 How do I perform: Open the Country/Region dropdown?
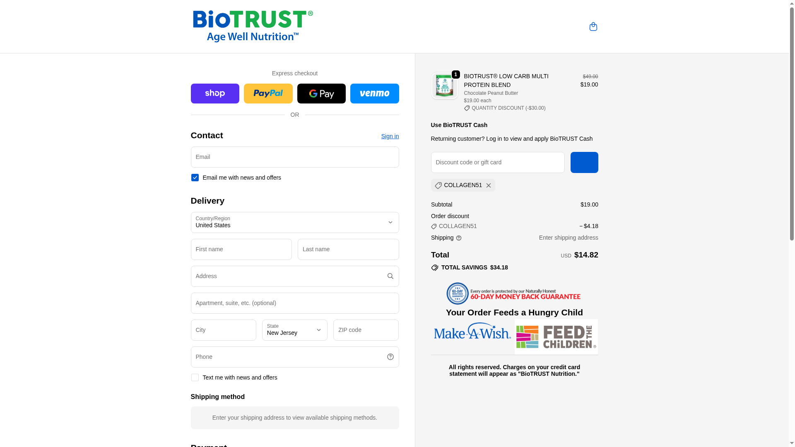tap(295, 222)
